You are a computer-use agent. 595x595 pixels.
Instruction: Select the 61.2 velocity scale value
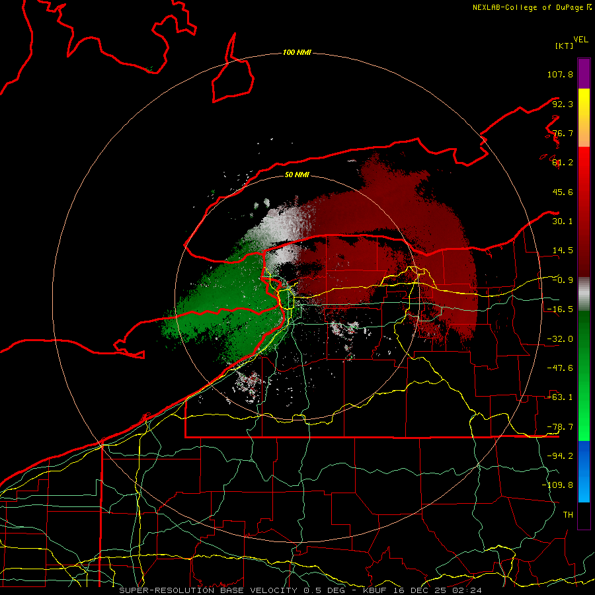563,163
